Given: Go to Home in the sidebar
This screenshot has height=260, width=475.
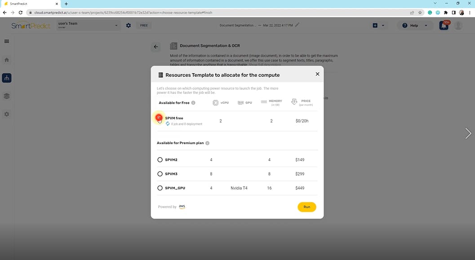Looking at the screenshot, I should click(x=7, y=60).
